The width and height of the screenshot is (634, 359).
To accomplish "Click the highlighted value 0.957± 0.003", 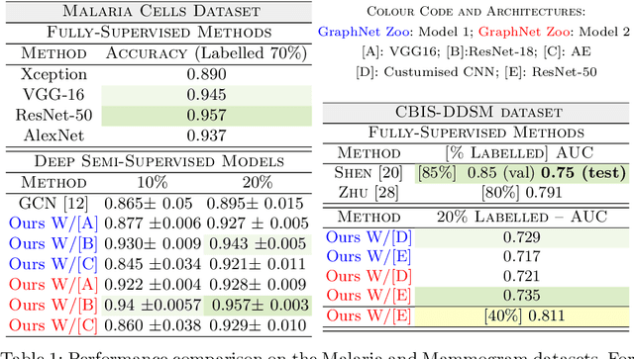I will point(260,306).
